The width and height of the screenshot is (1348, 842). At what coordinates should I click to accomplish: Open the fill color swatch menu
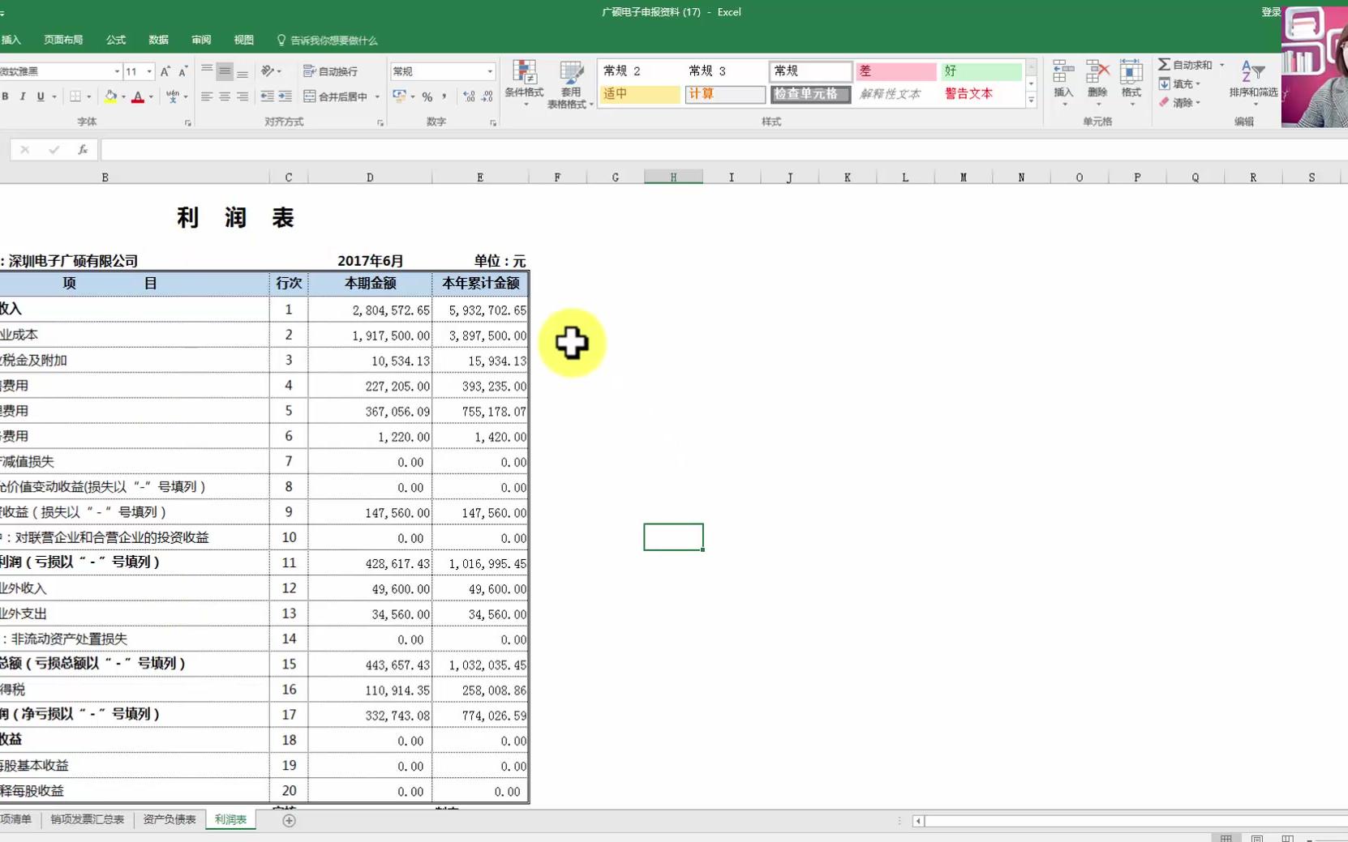[x=122, y=96]
